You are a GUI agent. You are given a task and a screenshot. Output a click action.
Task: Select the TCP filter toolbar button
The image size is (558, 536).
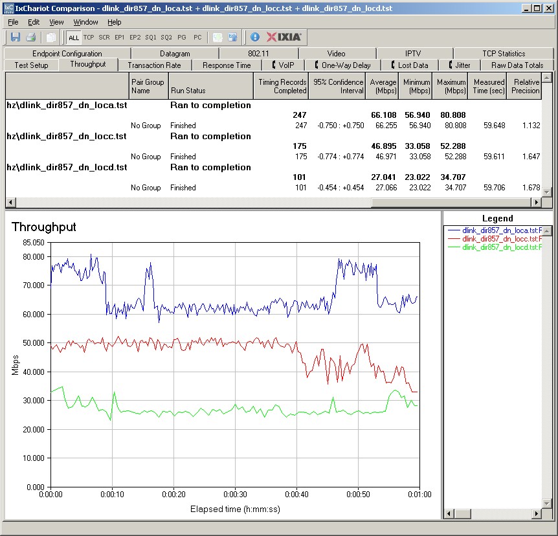89,38
